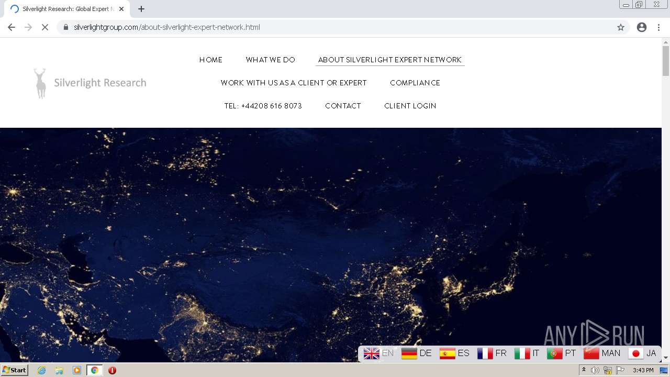
Task: Select Italian language with IT flag
Action: [527, 353]
